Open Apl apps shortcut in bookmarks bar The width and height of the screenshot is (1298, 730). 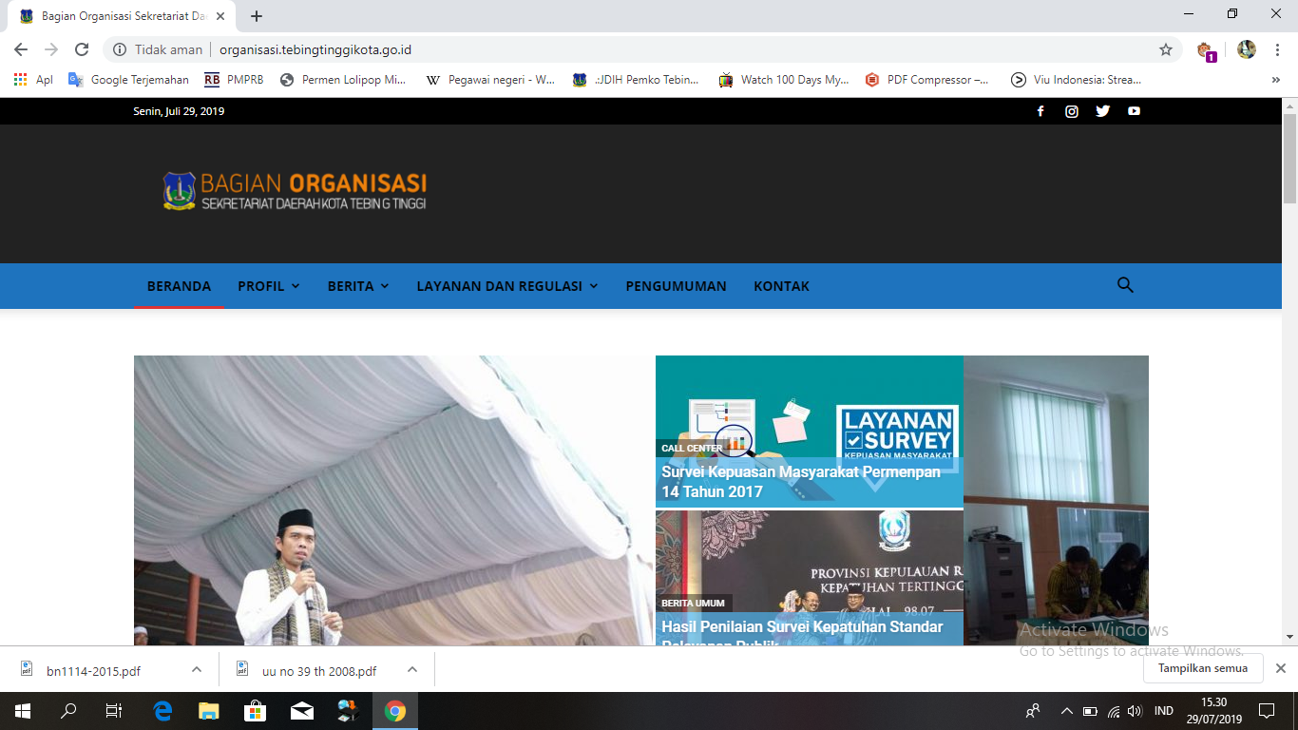(33, 80)
